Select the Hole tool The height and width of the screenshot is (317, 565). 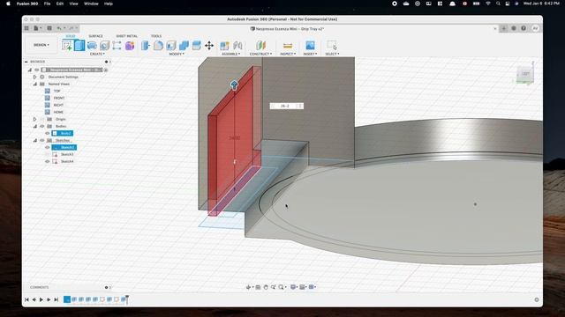pos(104,46)
